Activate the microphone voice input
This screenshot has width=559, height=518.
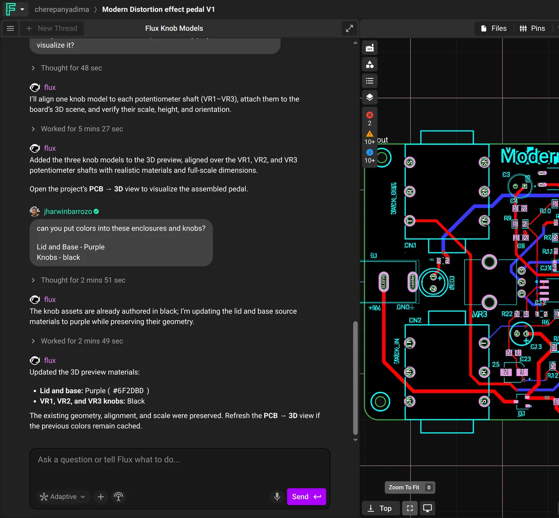tap(277, 497)
